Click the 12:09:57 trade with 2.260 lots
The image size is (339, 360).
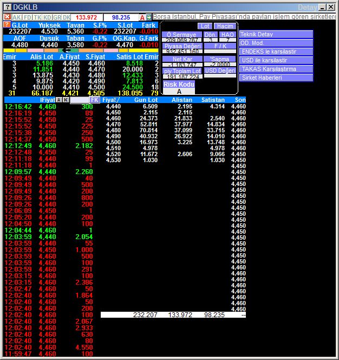point(49,172)
